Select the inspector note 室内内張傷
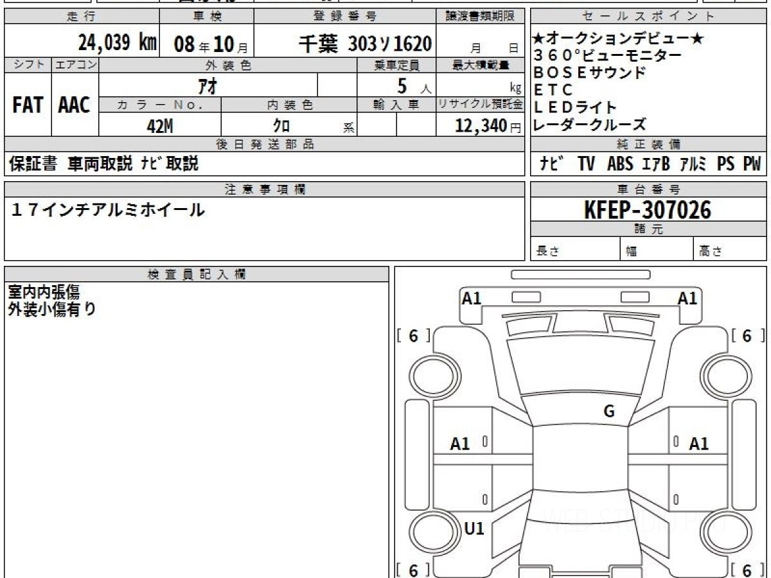This screenshot has width=771, height=578. [x=44, y=292]
